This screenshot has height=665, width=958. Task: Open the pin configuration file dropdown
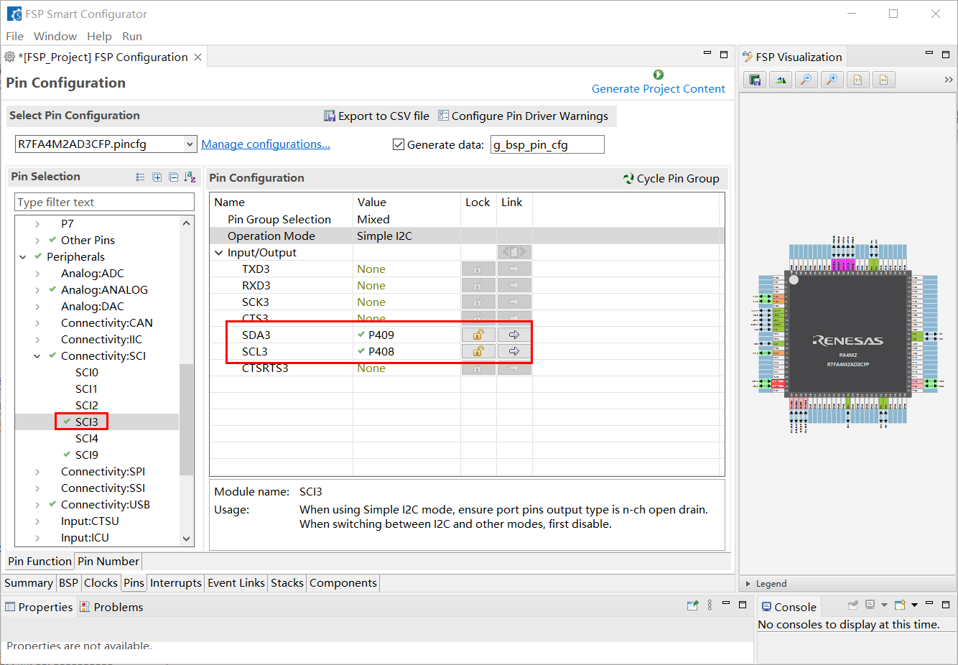pos(190,144)
